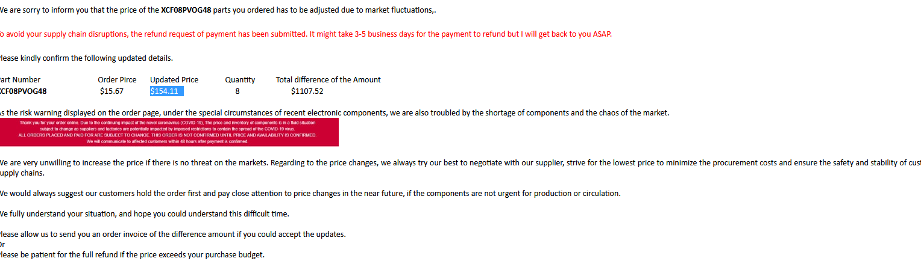This screenshot has width=921, height=270.
Task: Click the red COVID-19 warning banner image
Action: coord(169,132)
